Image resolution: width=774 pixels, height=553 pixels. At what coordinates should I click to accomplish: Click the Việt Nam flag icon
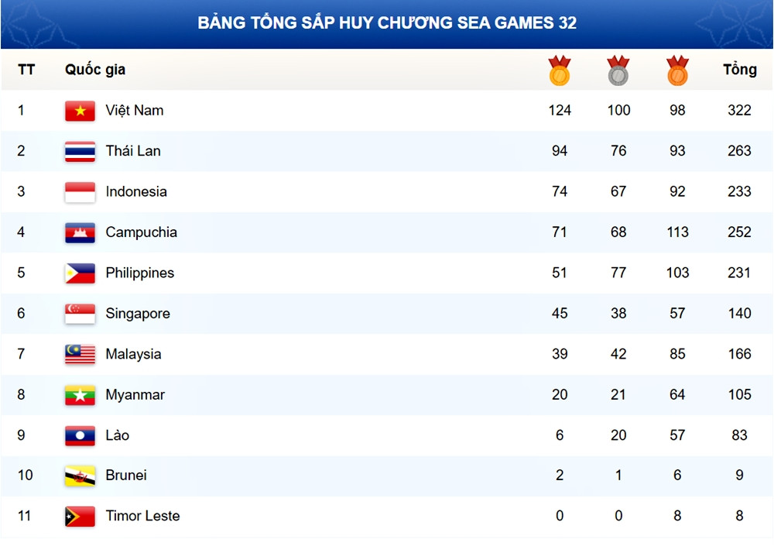tap(80, 111)
